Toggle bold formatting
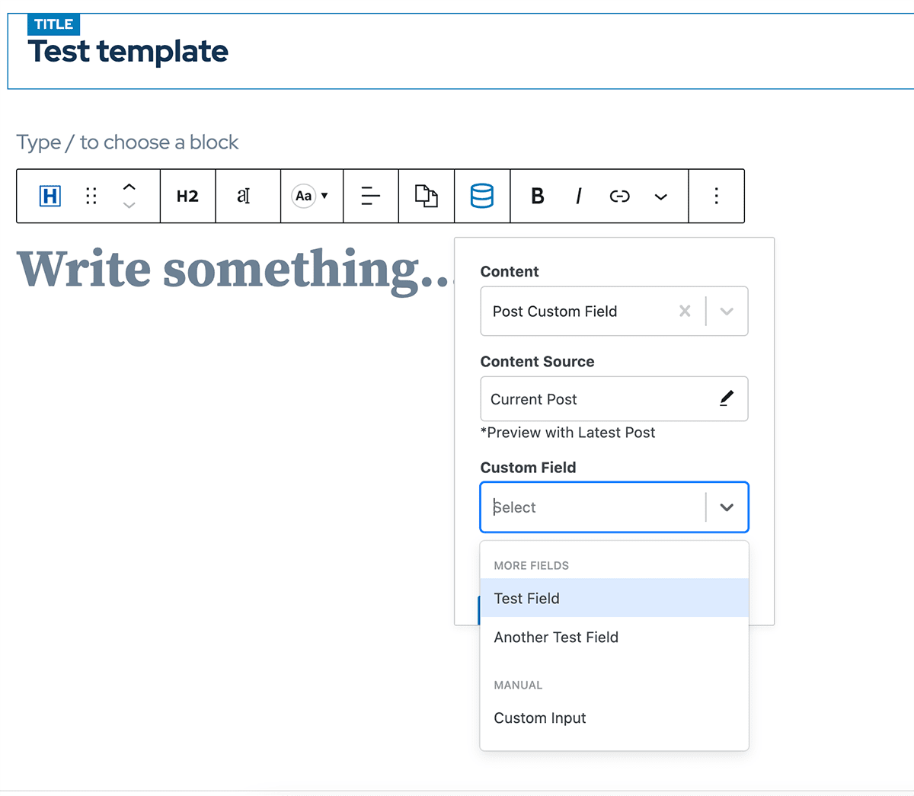 537,197
